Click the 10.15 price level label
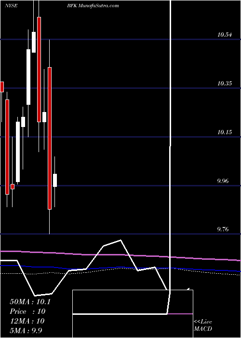The width and height of the screenshot is (241, 338). click(x=225, y=132)
